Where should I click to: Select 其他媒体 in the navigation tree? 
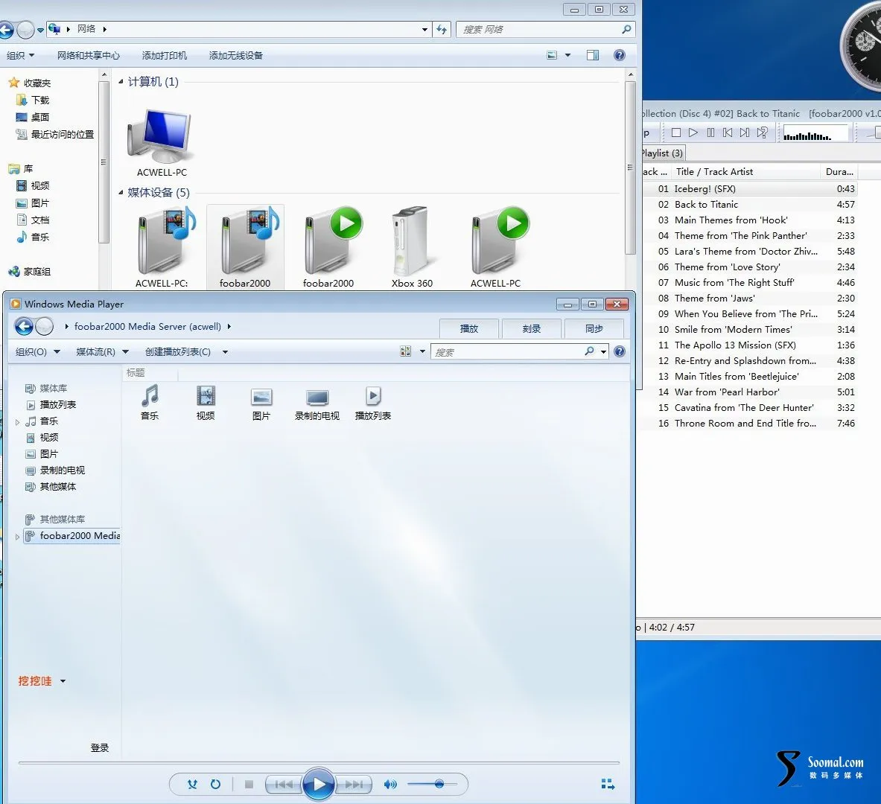pyautogui.click(x=57, y=487)
